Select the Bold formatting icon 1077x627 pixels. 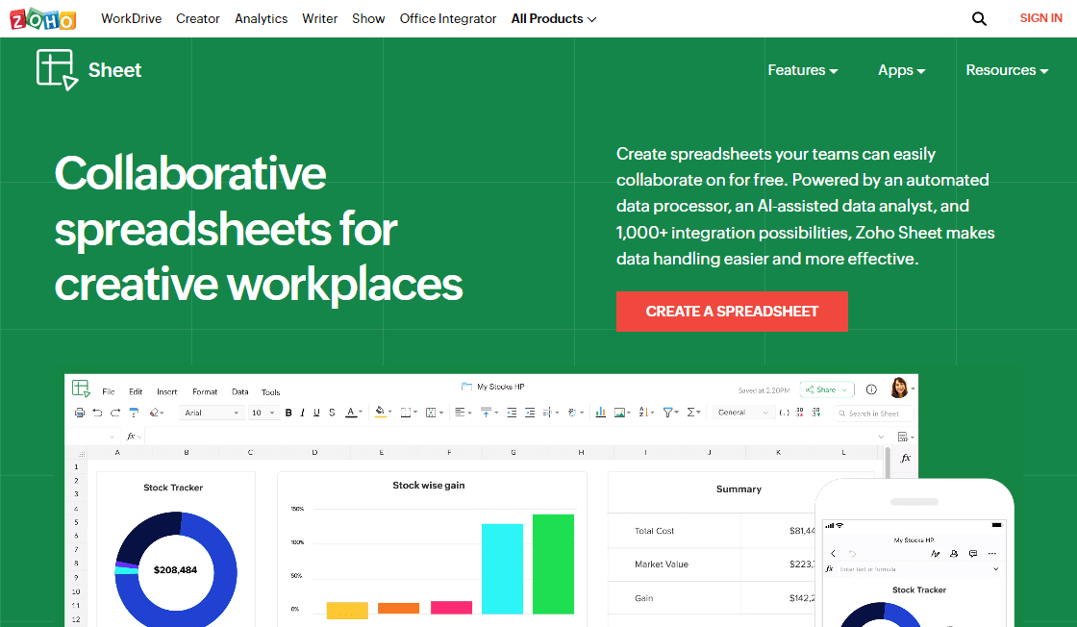[288, 412]
